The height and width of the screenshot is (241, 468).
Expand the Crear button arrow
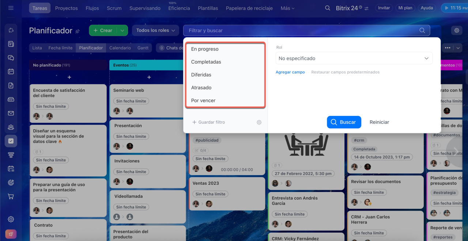tap(122, 30)
